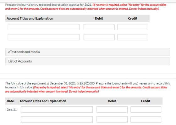This screenshot has height=125, width=176.
Task: Click the 'Debit' header of the fair value table
Action: (x=112, y=101)
